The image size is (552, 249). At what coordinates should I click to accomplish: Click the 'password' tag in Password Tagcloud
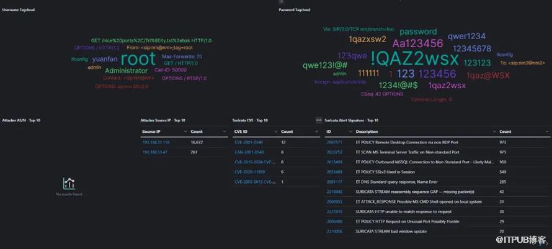tap(418, 32)
